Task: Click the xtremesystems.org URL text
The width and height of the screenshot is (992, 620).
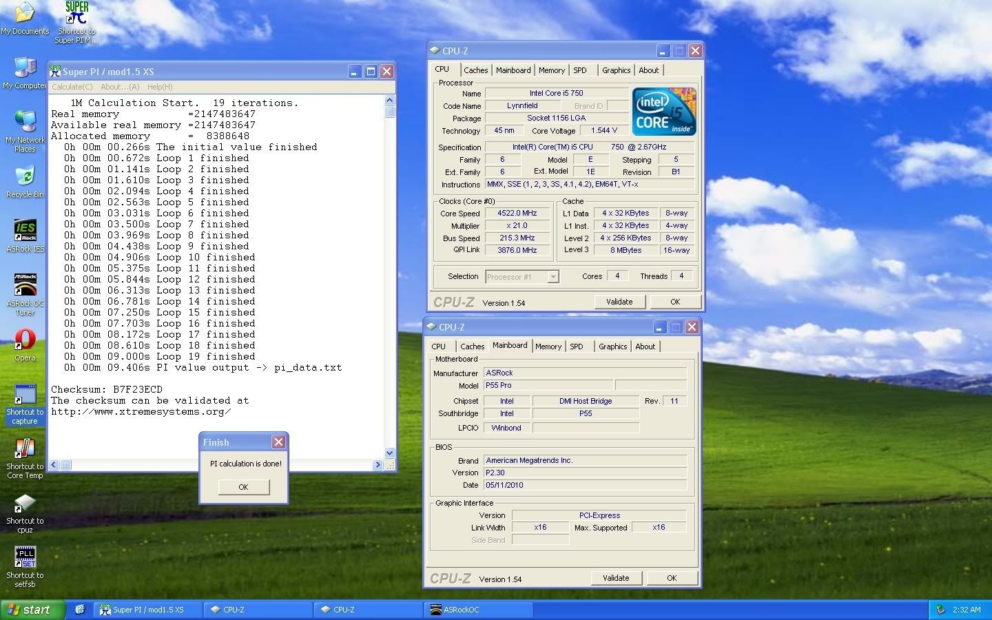Action: click(141, 411)
